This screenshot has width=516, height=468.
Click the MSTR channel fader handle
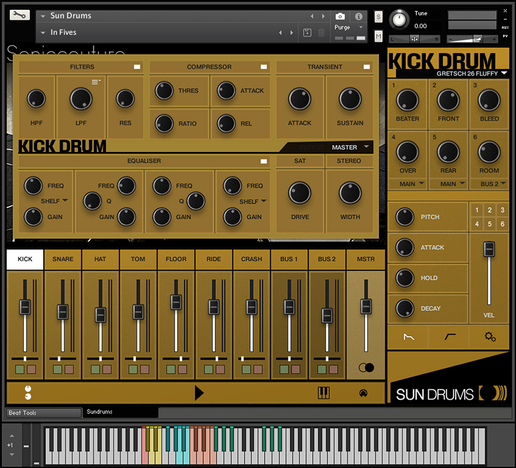coord(366,307)
